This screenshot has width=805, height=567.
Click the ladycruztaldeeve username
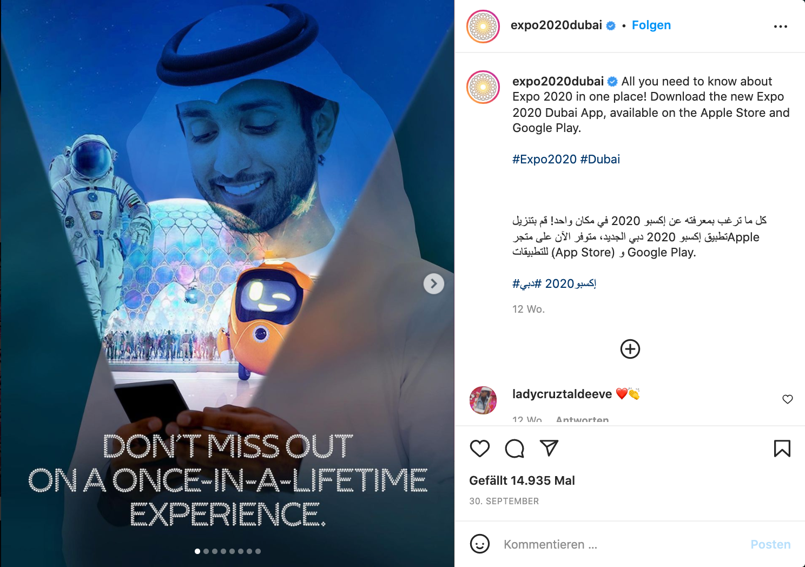[x=562, y=394]
